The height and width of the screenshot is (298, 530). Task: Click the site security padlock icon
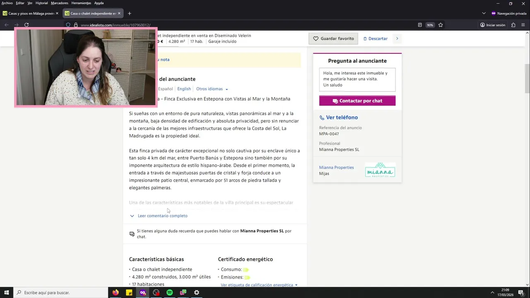pyautogui.click(x=76, y=25)
